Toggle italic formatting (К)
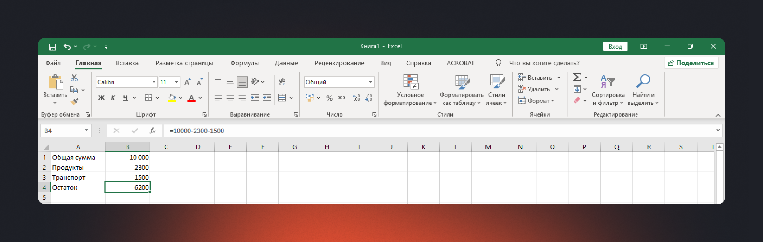Screen dimensions: 763x242 tap(113, 98)
